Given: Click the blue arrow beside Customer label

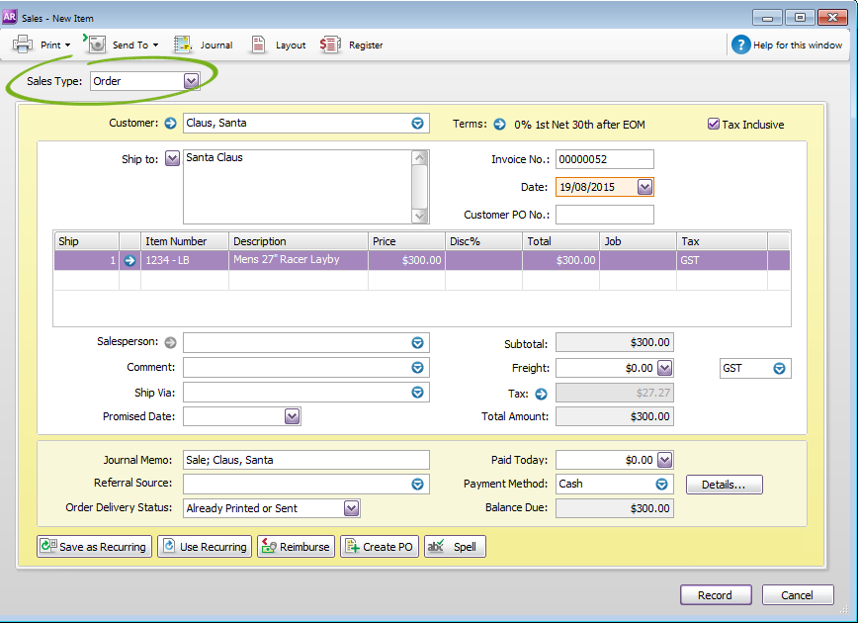Looking at the screenshot, I should coord(170,124).
